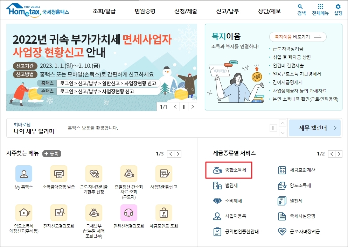Click 복지이음 바로가기 button
The width and height of the screenshot is (348, 247).
298,37
